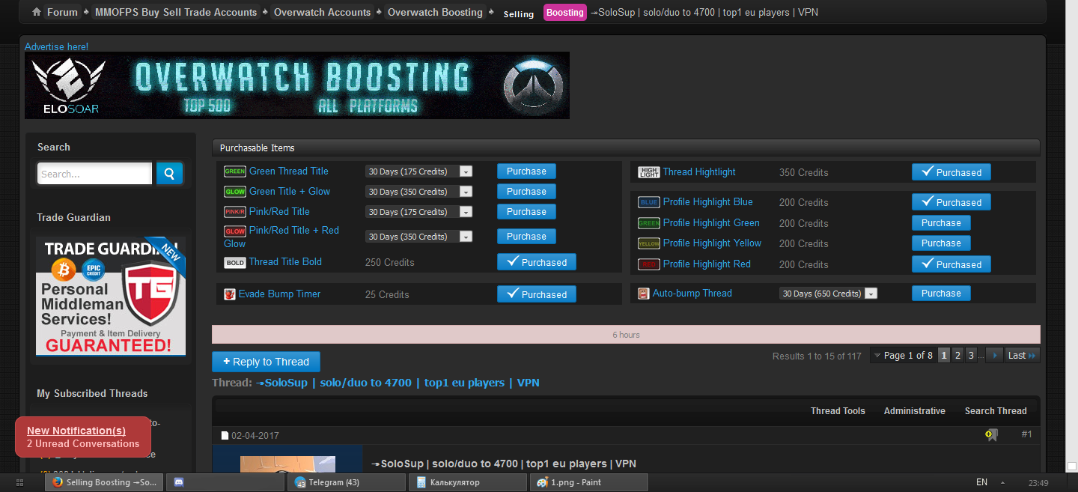Go to next page arrow in pagination
The height and width of the screenshot is (492, 1078).
click(995, 356)
